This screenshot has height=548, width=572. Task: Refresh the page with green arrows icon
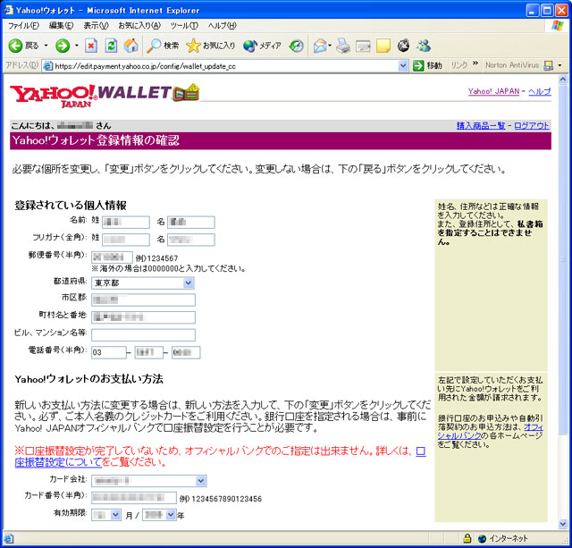(x=111, y=46)
